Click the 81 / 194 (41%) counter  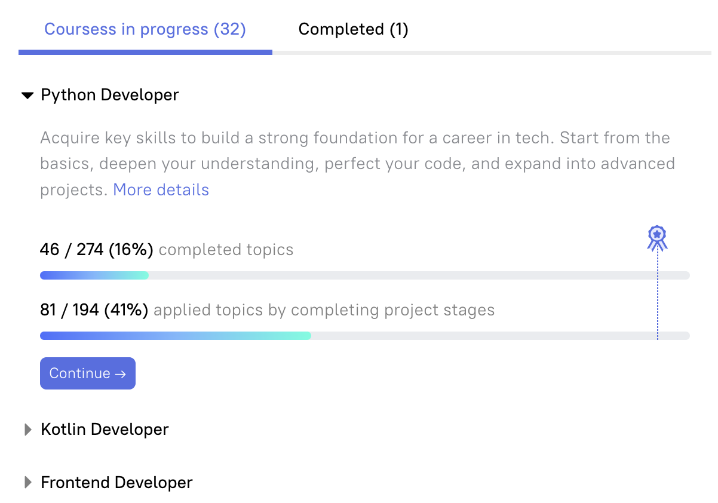click(x=94, y=311)
